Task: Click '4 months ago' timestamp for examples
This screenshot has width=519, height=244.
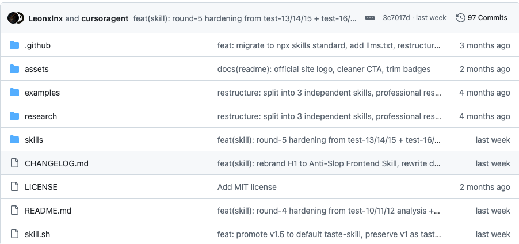Action: pyautogui.click(x=484, y=93)
